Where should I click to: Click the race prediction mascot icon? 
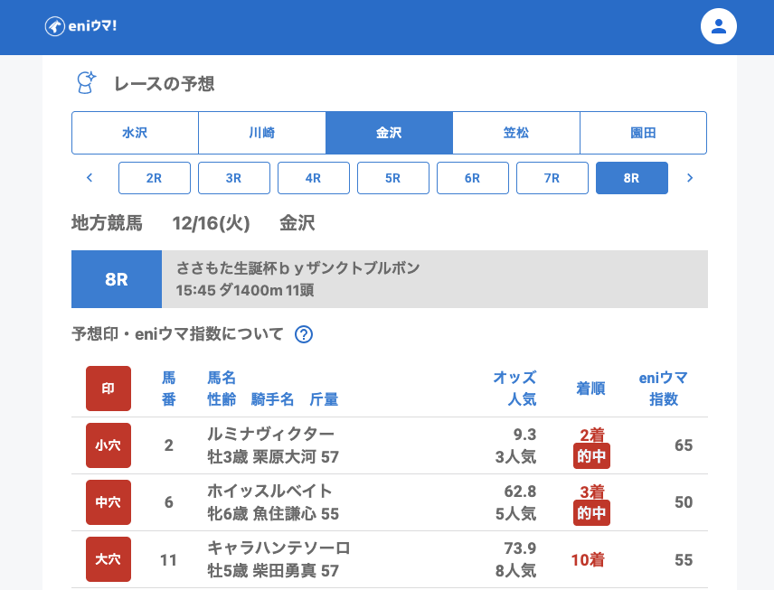click(x=86, y=83)
